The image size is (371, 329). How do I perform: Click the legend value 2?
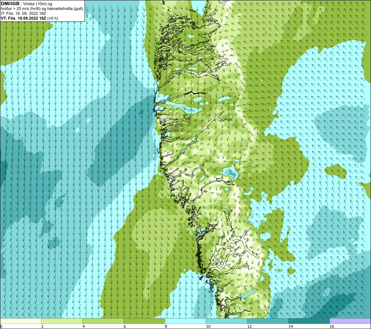point(42,327)
